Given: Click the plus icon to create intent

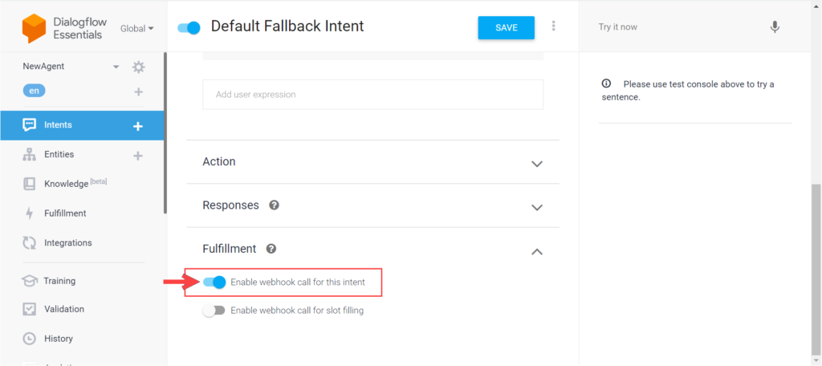Looking at the screenshot, I should (x=138, y=126).
